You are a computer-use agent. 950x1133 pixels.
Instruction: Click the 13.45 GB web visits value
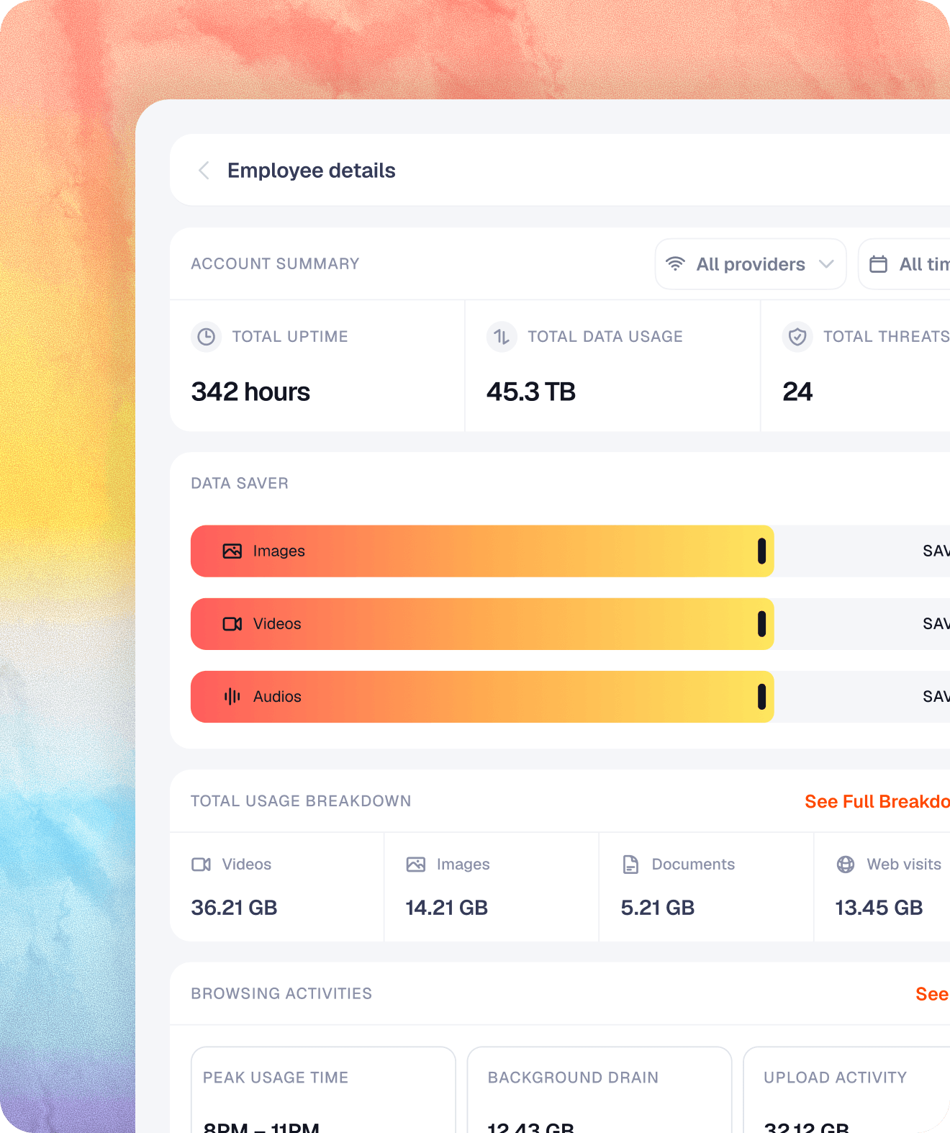(x=879, y=908)
